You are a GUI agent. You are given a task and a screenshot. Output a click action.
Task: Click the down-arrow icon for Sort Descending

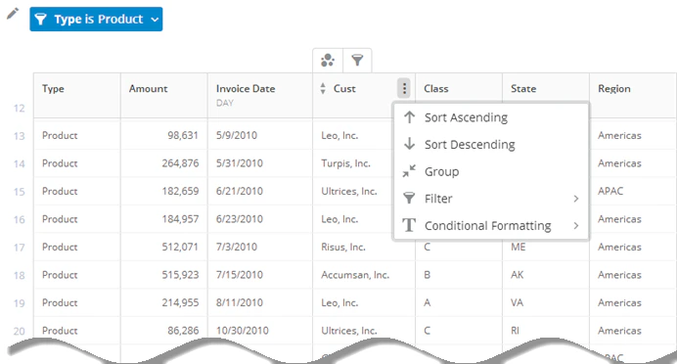409,144
